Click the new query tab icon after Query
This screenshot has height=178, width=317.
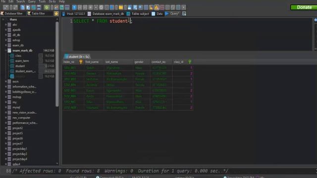click(x=184, y=13)
